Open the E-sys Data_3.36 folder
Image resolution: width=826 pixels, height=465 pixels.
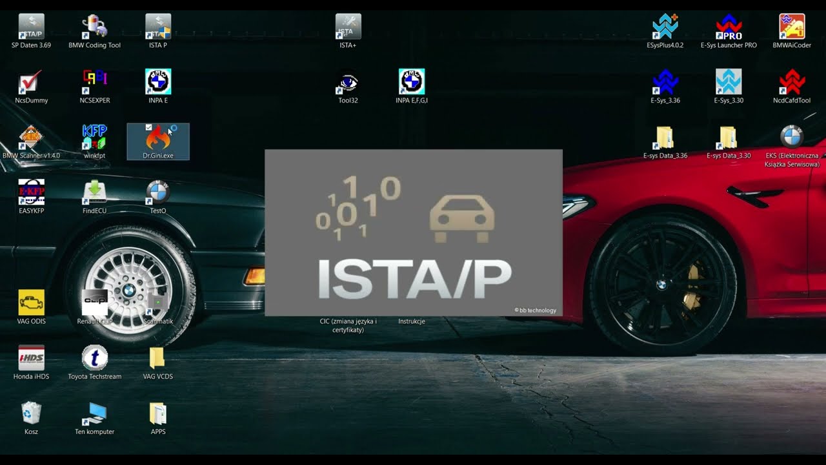click(665, 138)
